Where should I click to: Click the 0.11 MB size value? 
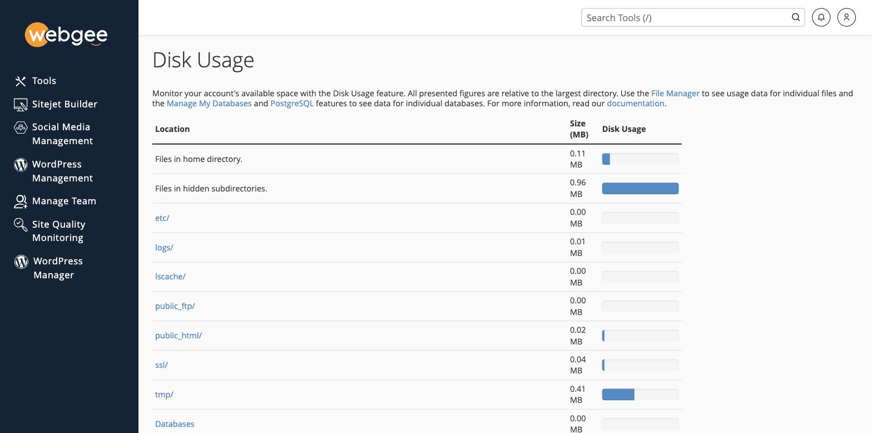pos(578,159)
